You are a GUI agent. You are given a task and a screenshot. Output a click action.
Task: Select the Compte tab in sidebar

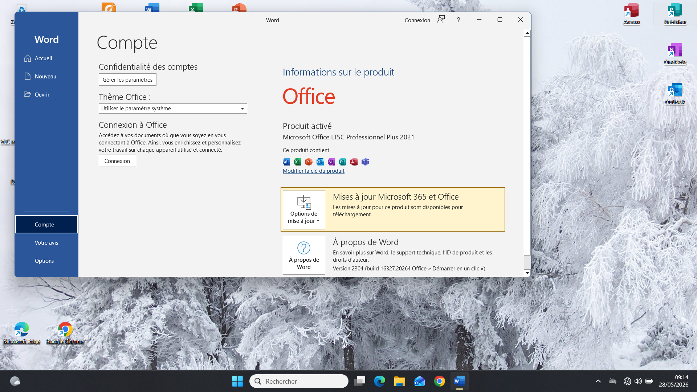[x=46, y=225]
